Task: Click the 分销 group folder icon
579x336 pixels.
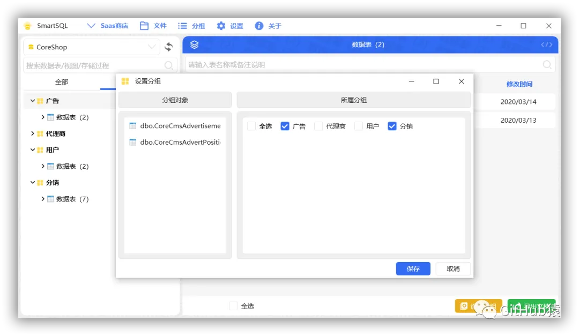Action: click(x=40, y=182)
